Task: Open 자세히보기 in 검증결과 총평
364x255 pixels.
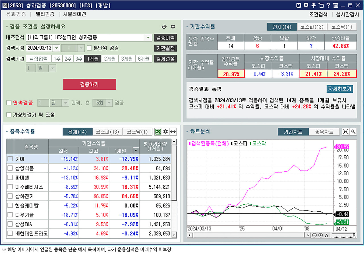Action: click(x=340, y=89)
